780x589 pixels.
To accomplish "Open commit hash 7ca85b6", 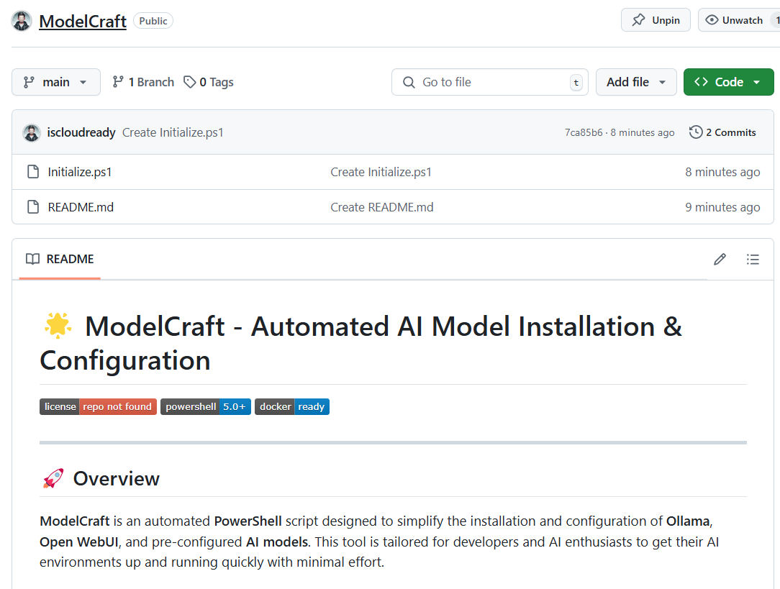I will pos(584,133).
